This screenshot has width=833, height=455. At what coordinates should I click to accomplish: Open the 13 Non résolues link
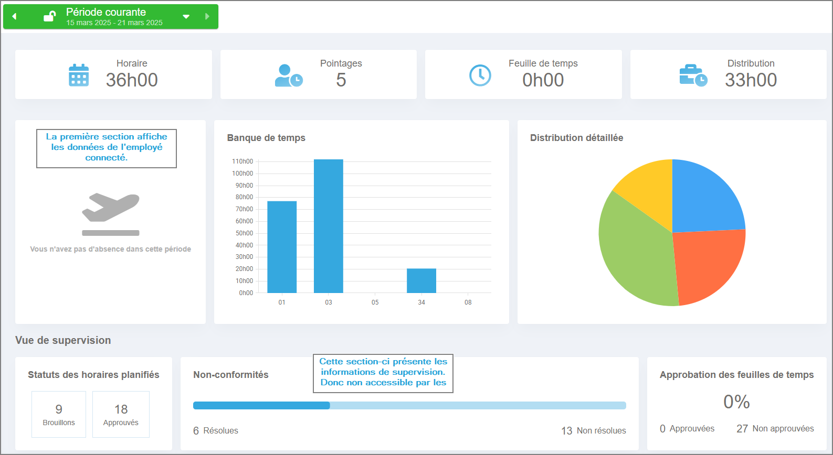point(594,431)
